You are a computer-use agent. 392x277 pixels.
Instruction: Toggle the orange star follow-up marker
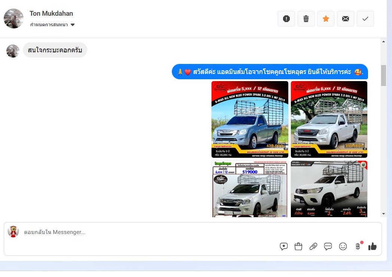(x=326, y=19)
